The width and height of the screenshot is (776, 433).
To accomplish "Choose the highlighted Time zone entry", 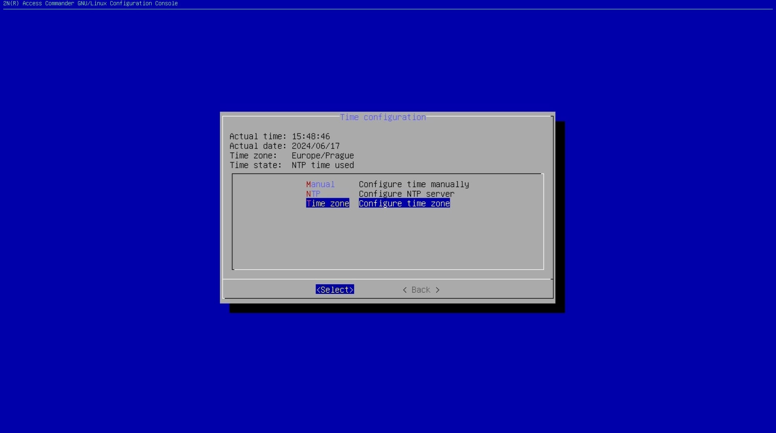I will (x=327, y=203).
